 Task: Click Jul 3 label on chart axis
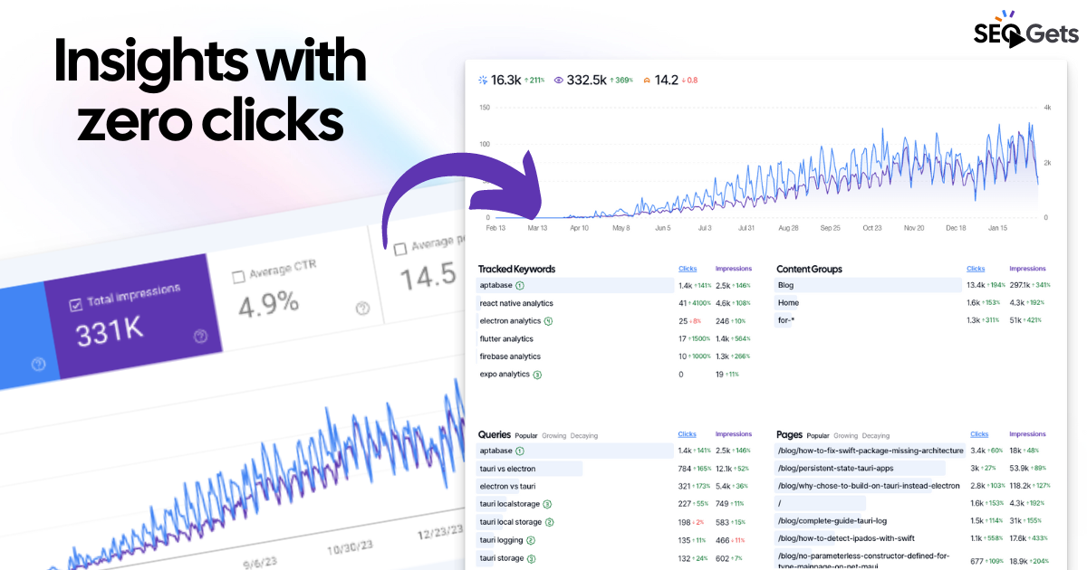coord(705,228)
